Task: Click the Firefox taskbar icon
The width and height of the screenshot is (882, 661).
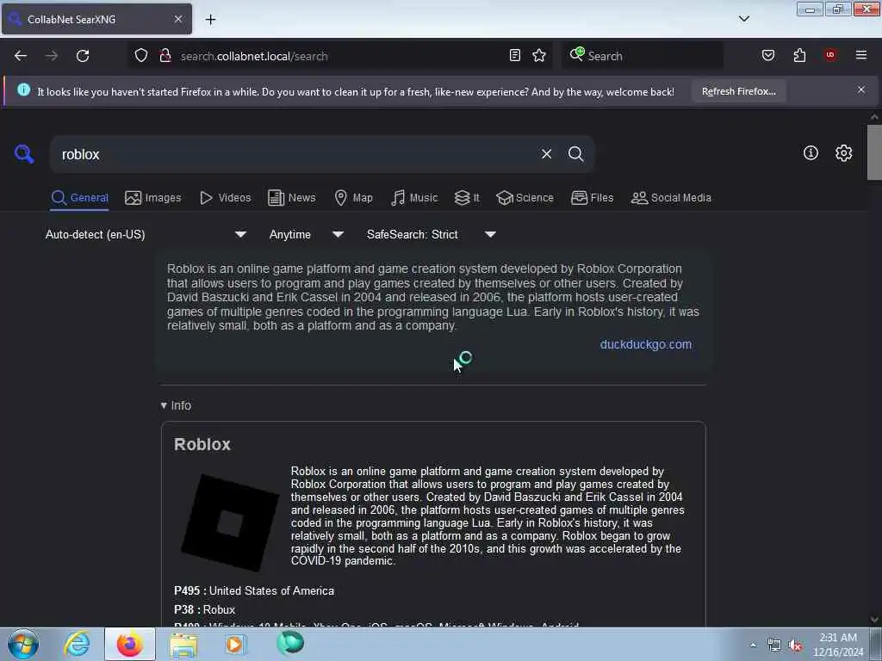Action: pos(130,644)
